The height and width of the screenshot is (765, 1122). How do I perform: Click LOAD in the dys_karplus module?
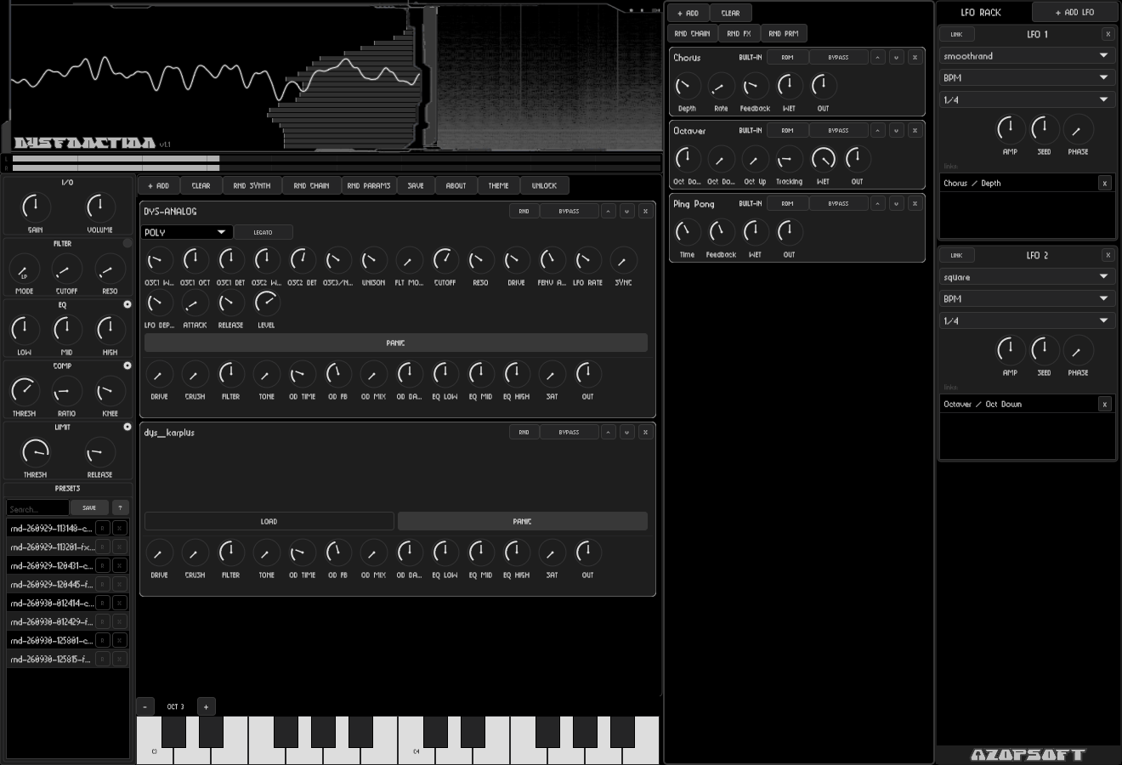coord(269,521)
